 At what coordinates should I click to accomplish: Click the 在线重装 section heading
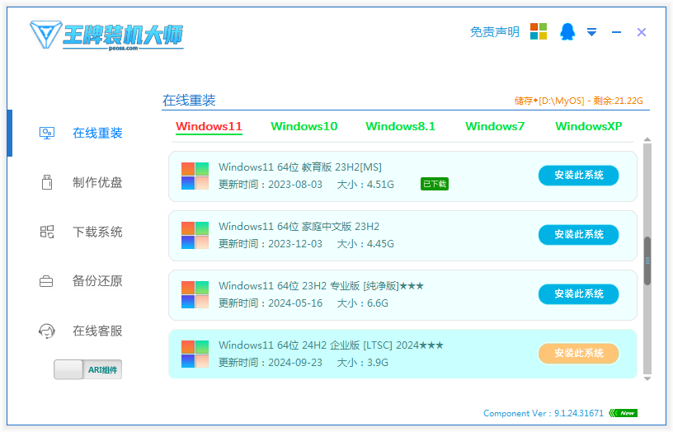pyautogui.click(x=189, y=101)
